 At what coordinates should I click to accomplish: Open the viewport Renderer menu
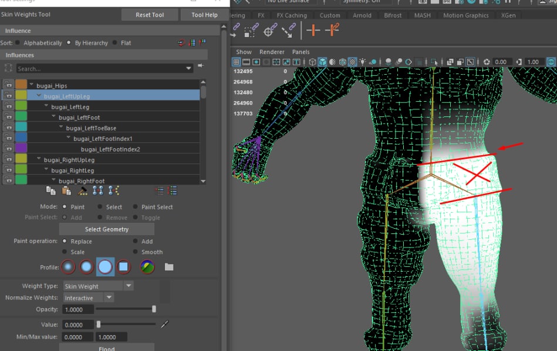click(272, 52)
